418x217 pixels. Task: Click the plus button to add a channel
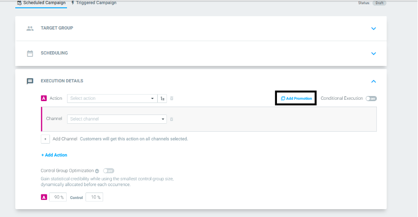pos(45,139)
